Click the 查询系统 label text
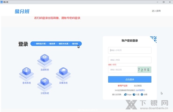 tap(27, 83)
